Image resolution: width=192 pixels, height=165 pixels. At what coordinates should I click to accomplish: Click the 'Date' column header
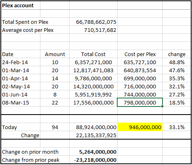pos(8,54)
